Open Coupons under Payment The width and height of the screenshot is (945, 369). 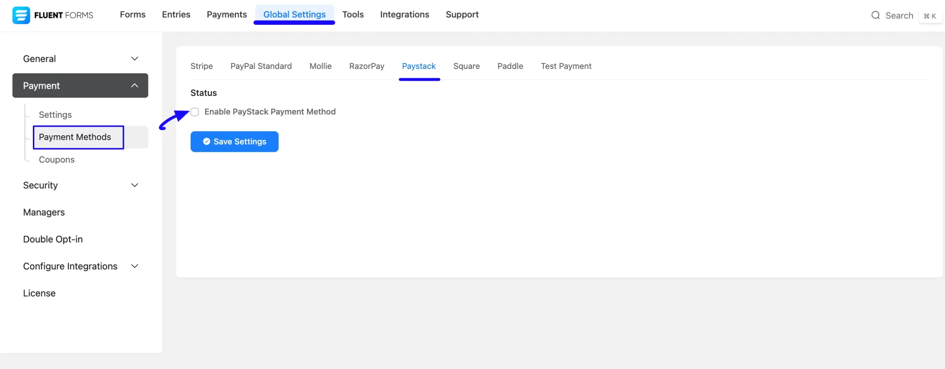coord(56,160)
